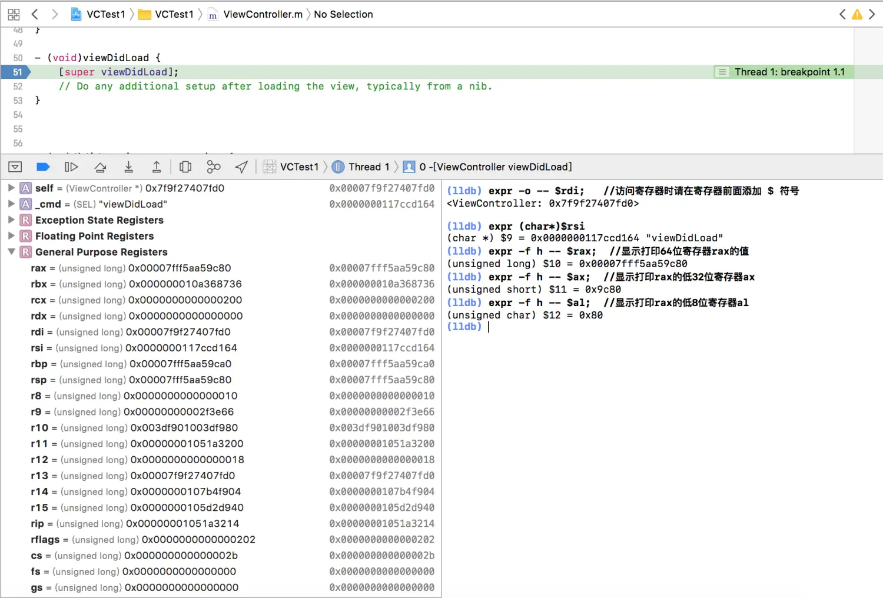Deactivate breakpoints toggle
This screenshot has width=883, height=598.
(x=43, y=167)
